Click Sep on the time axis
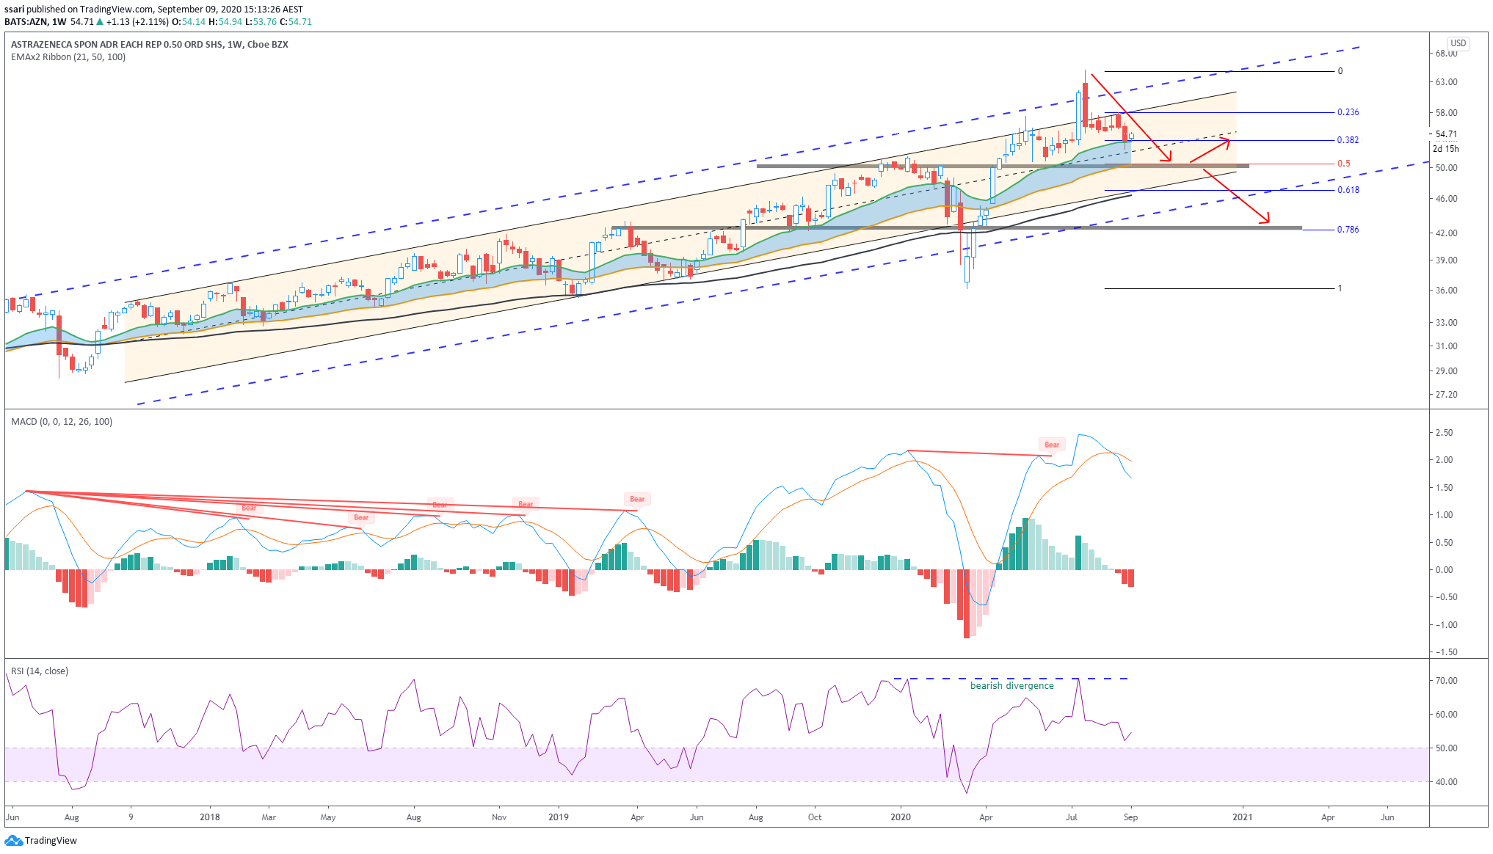1493x854 pixels. (1130, 817)
